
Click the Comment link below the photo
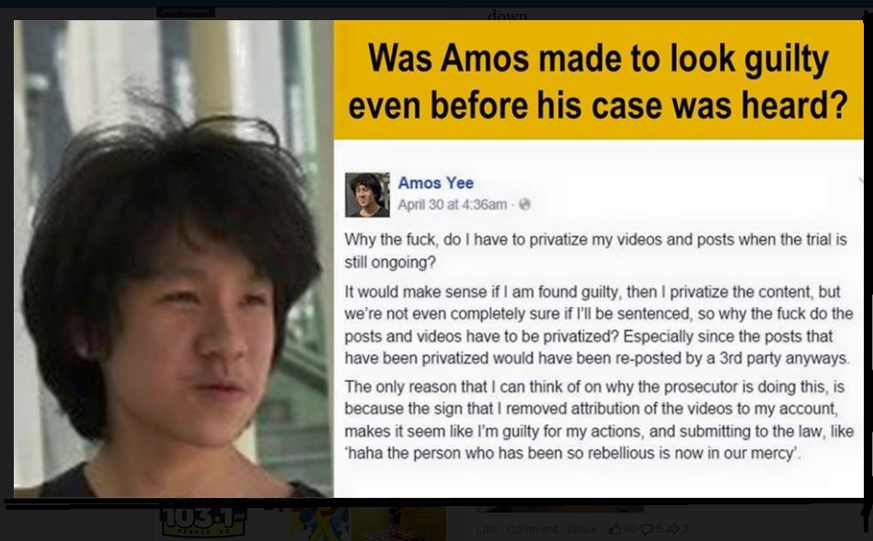532,529
